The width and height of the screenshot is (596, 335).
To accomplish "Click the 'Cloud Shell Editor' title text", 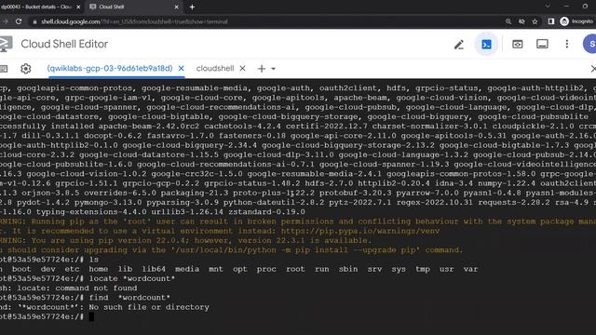I will point(64,44).
